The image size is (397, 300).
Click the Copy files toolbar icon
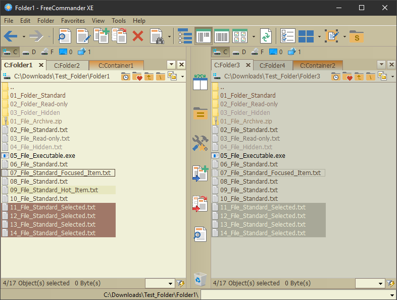[102, 36]
